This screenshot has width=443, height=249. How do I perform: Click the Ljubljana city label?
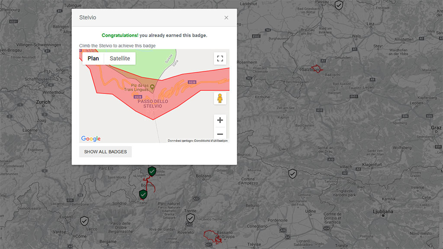[383, 211]
